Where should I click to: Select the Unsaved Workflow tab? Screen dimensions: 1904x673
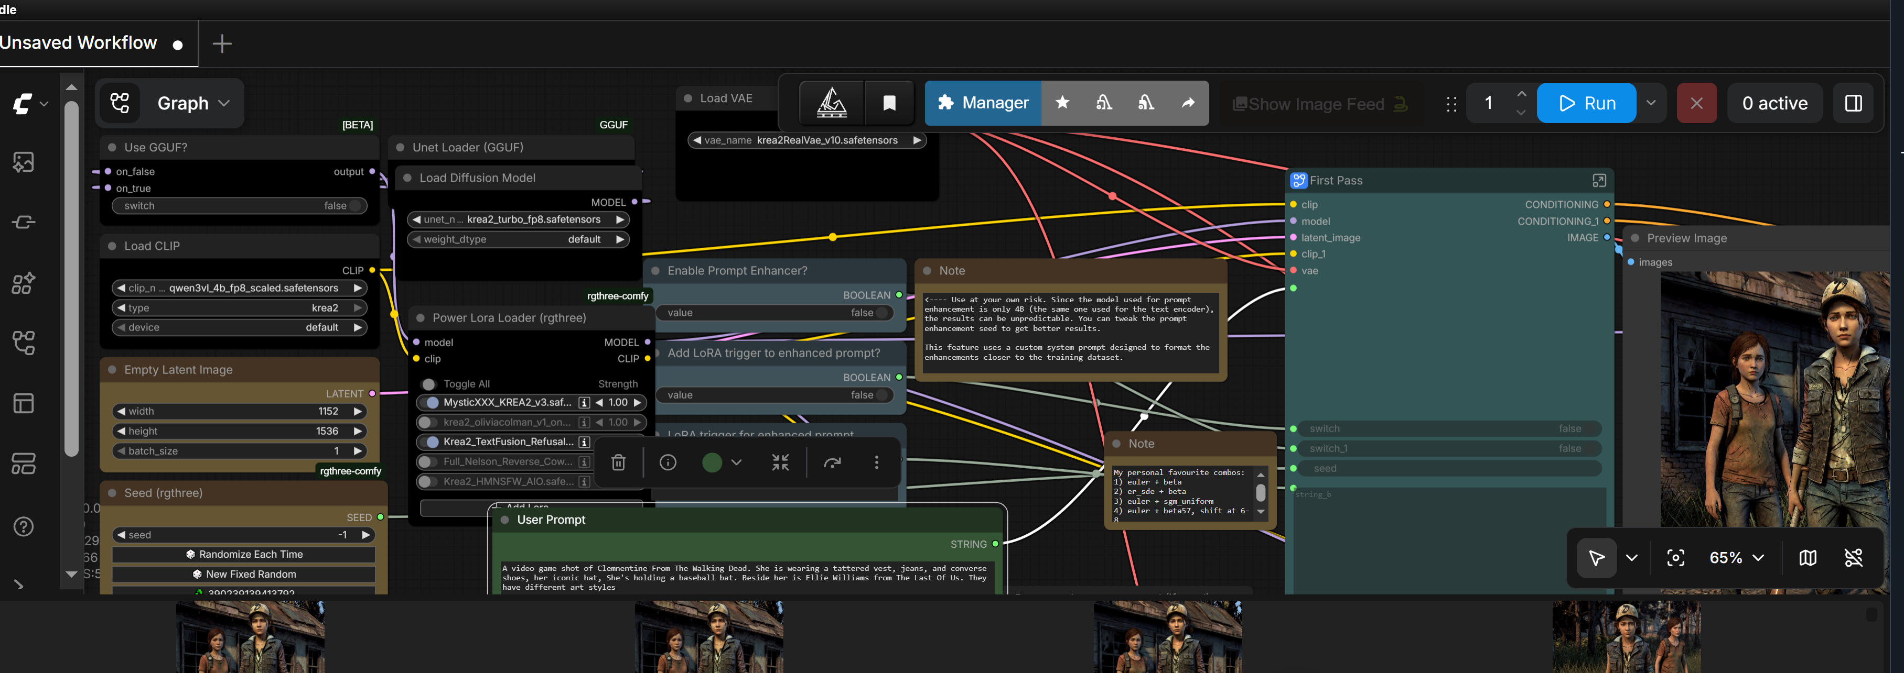93,43
